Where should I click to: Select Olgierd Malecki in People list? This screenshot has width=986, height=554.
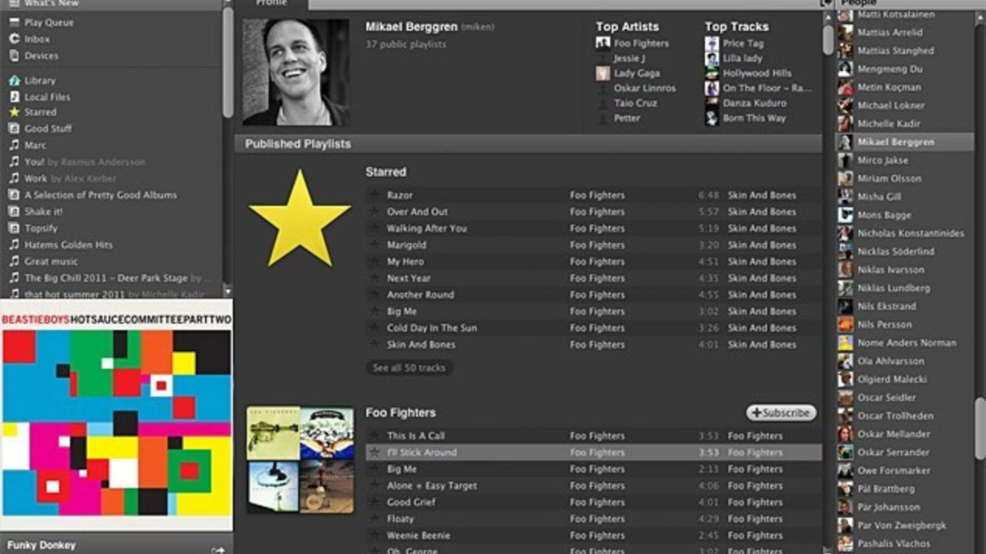892,379
